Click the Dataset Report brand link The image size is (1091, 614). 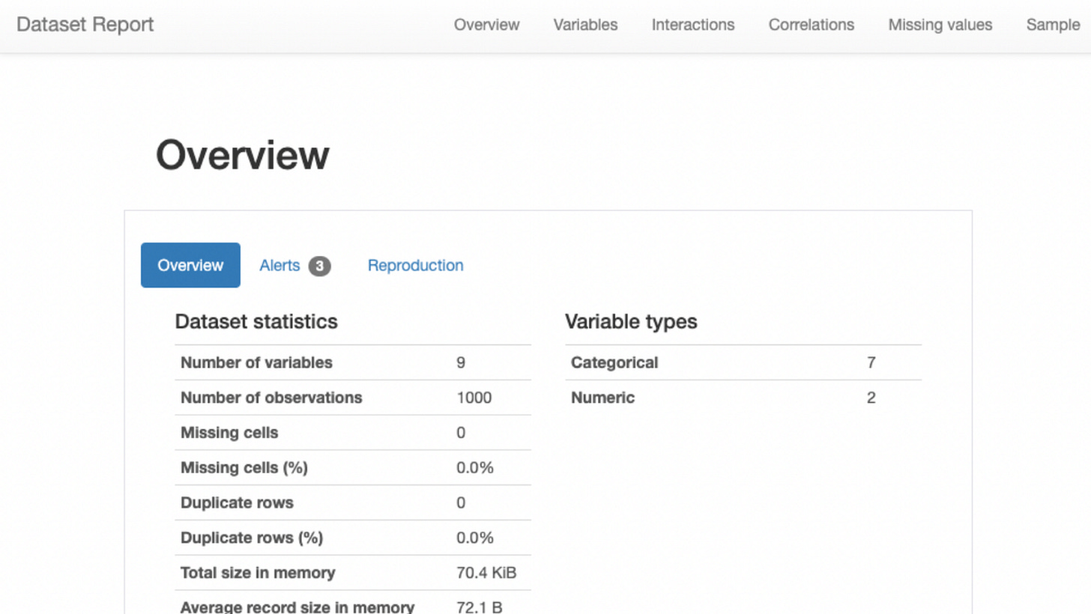[85, 24]
